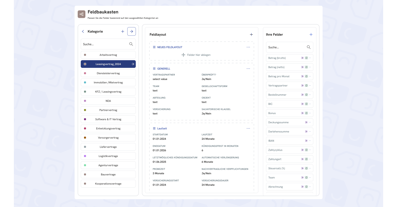Click the purple arrow icon on Betrag (brutto)

click(x=302, y=58)
